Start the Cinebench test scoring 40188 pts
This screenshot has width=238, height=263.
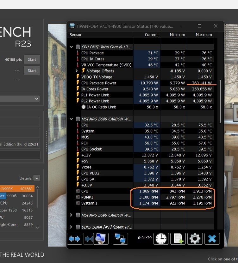pos(32,59)
